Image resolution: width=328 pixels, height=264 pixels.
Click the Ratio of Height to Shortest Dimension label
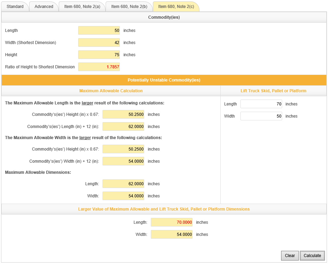pos(40,67)
